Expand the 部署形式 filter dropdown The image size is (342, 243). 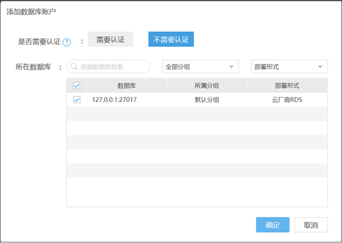click(289, 67)
